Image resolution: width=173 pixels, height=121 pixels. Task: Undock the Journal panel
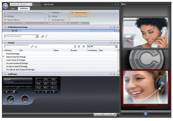pos(114,43)
